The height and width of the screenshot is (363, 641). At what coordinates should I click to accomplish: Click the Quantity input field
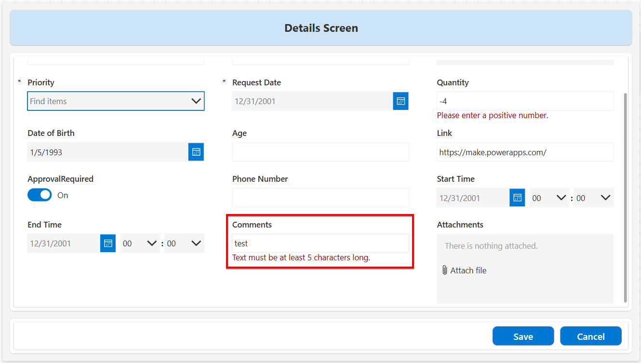click(x=525, y=101)
